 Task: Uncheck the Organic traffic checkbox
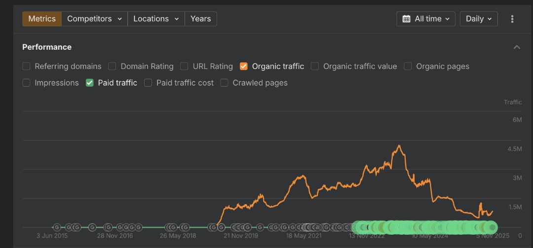coord(244,66)
